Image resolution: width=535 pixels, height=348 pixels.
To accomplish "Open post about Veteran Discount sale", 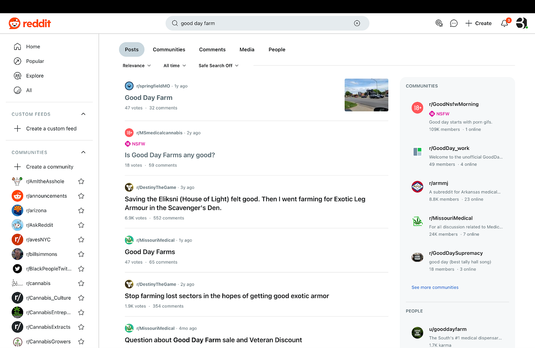I will [213, 340].
